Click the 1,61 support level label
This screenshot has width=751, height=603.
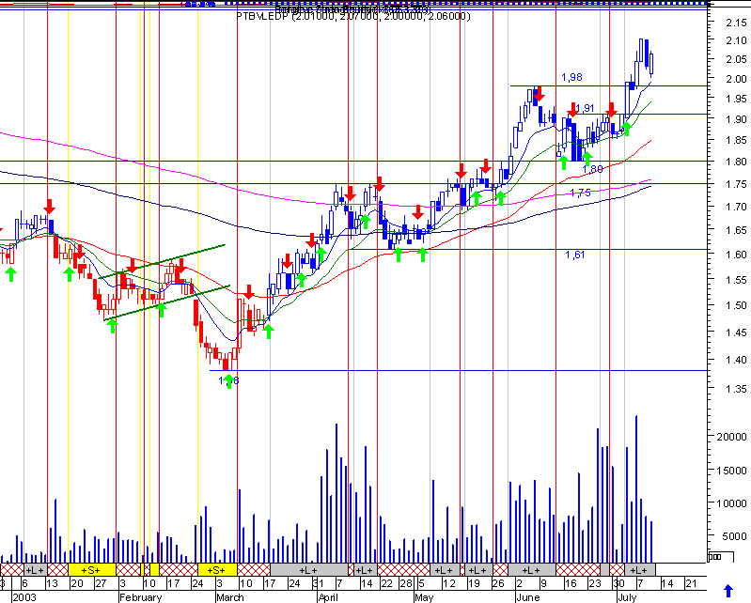point(574,255)
